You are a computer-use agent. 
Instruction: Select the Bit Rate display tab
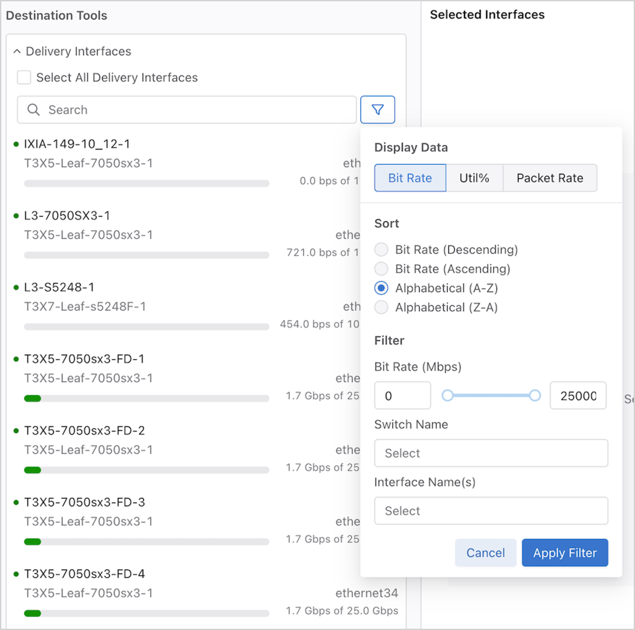(x=410, y=178)
